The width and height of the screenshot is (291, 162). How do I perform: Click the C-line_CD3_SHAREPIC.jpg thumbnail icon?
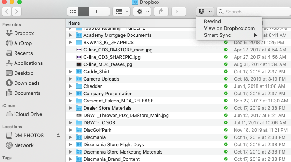point(79,57)
